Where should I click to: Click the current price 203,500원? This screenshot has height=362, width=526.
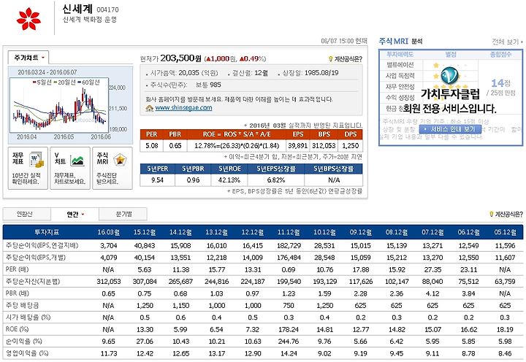pyautogui.click(x=180, y=58)
